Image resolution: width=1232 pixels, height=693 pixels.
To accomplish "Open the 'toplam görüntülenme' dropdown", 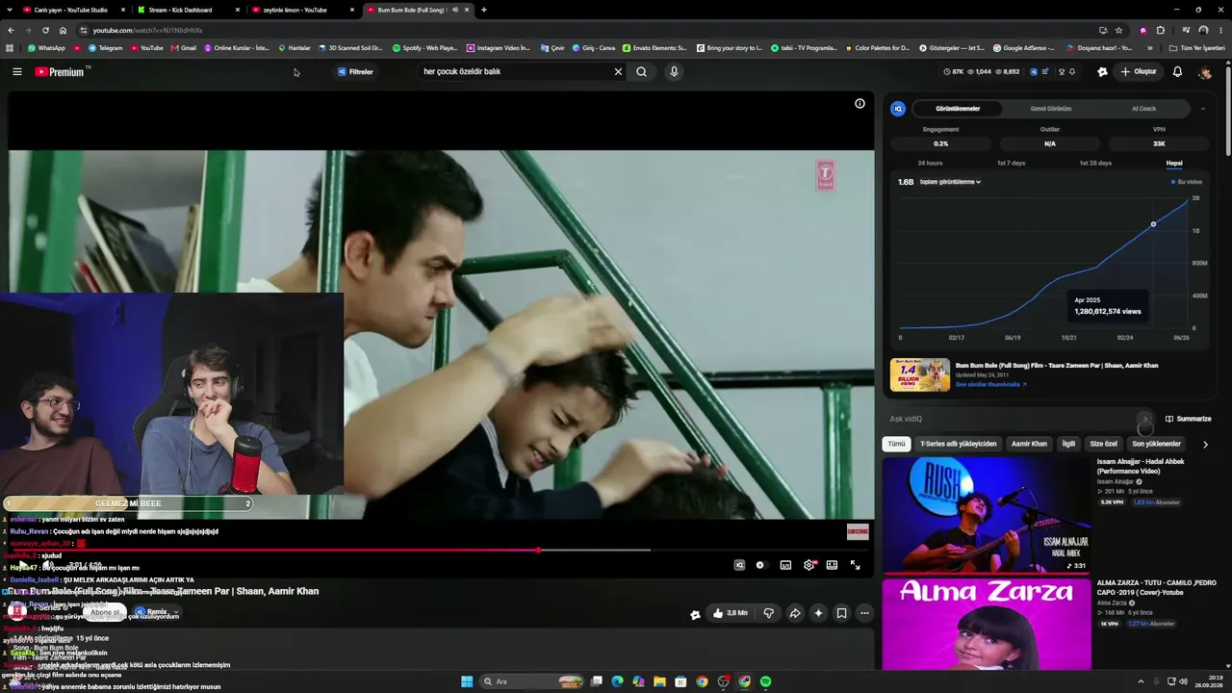I will coord(950,182).
